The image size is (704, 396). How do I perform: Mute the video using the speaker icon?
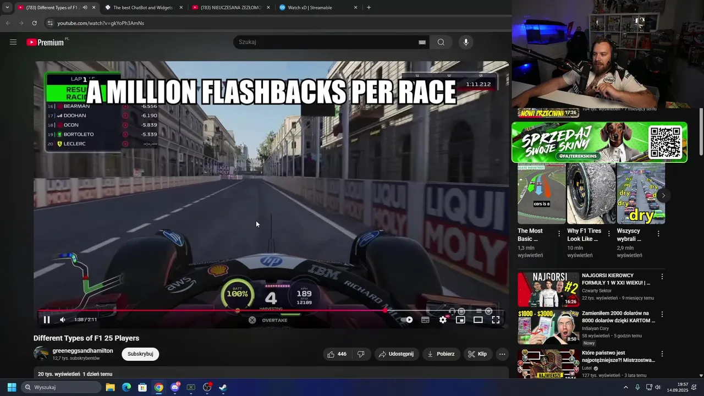point(63,320)
